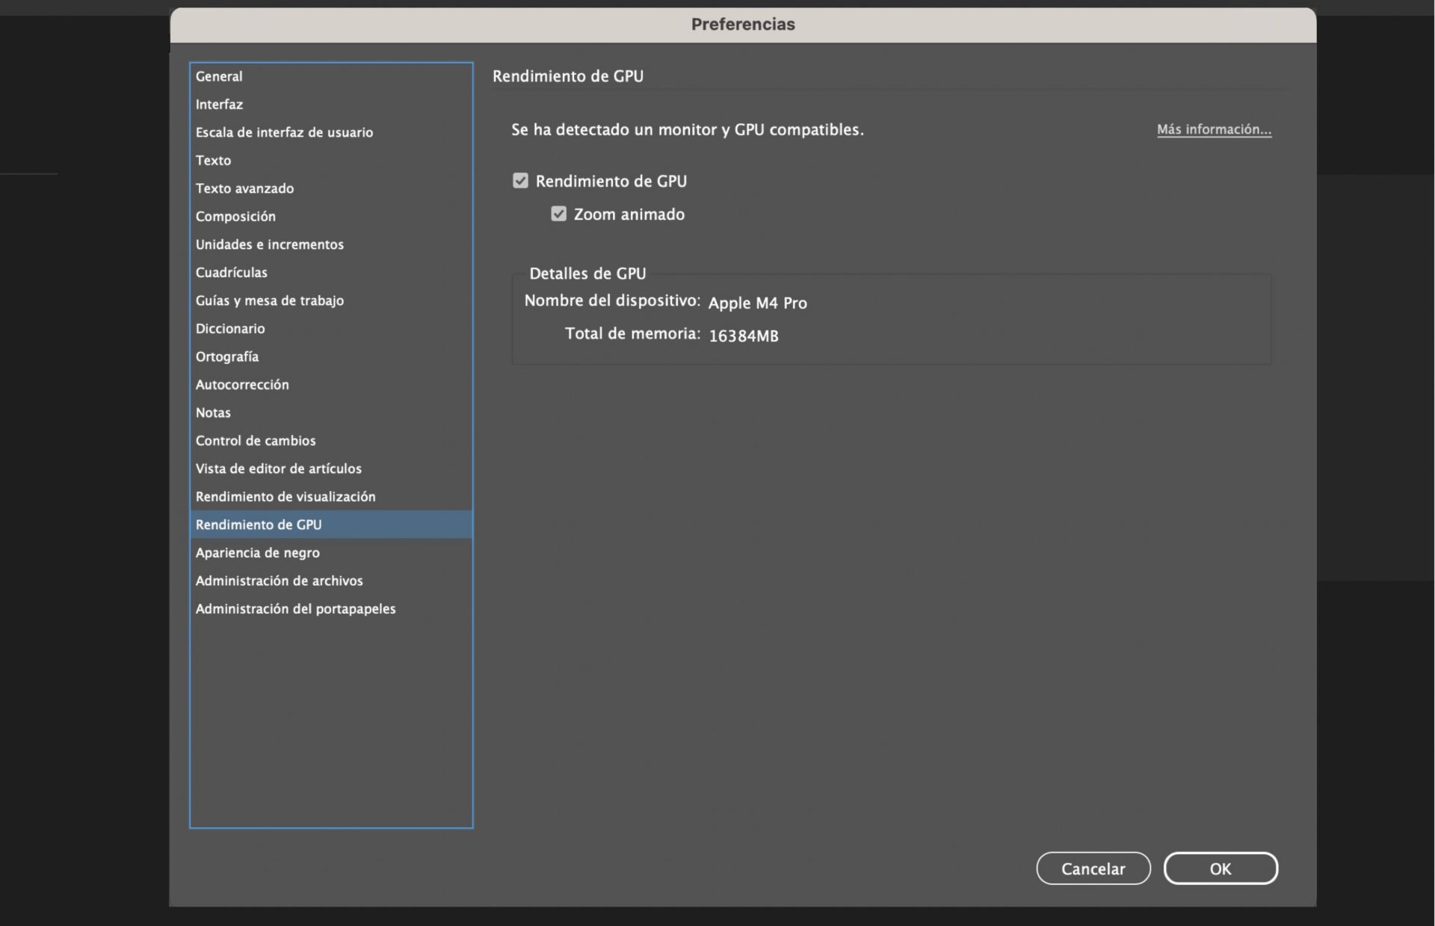Disable the Rendimiento de GPU checkbox
The image size is (1435, 926).
pyautogui.click(x=521, y=180)
